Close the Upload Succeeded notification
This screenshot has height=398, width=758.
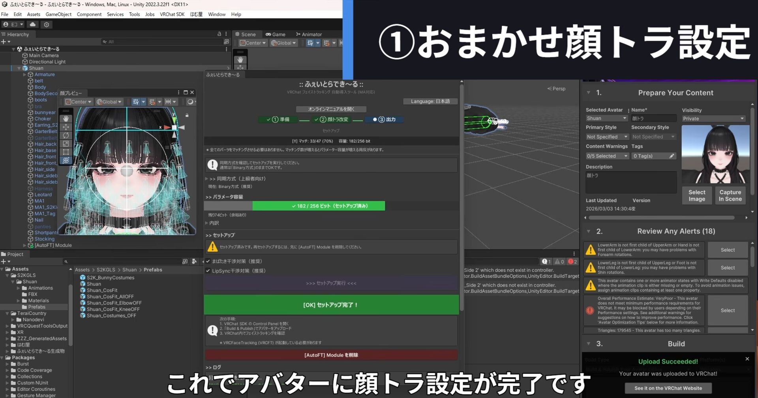(x=747, y=359)
